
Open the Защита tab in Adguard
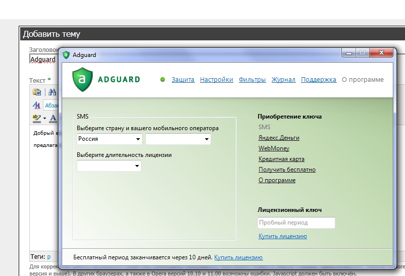click(183, 80)
